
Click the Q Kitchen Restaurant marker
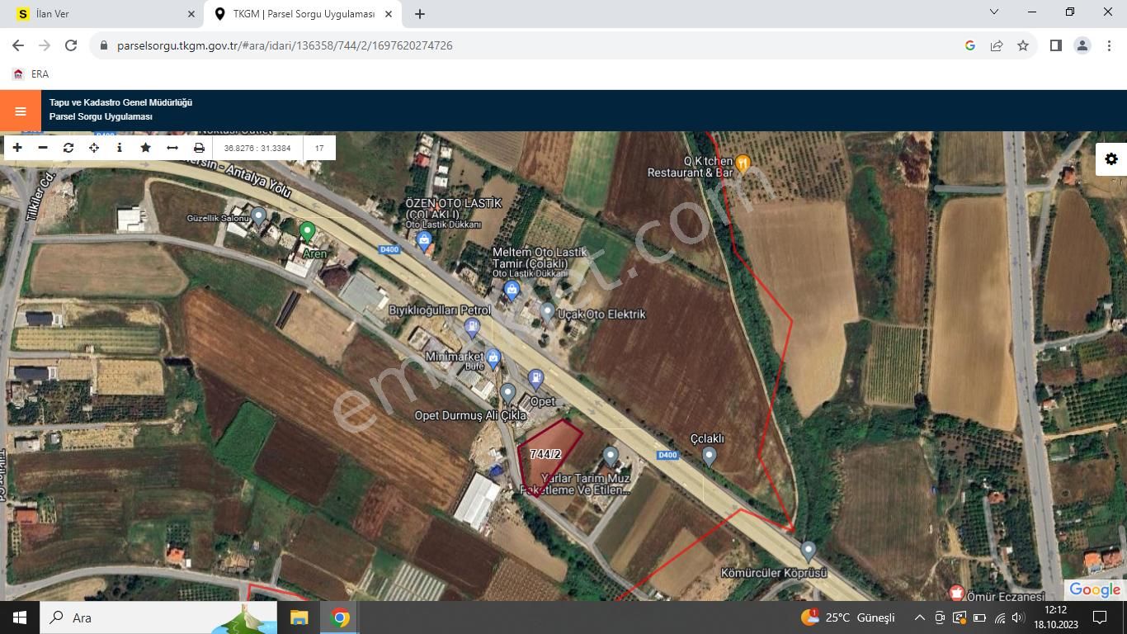(x=742, y=163)
